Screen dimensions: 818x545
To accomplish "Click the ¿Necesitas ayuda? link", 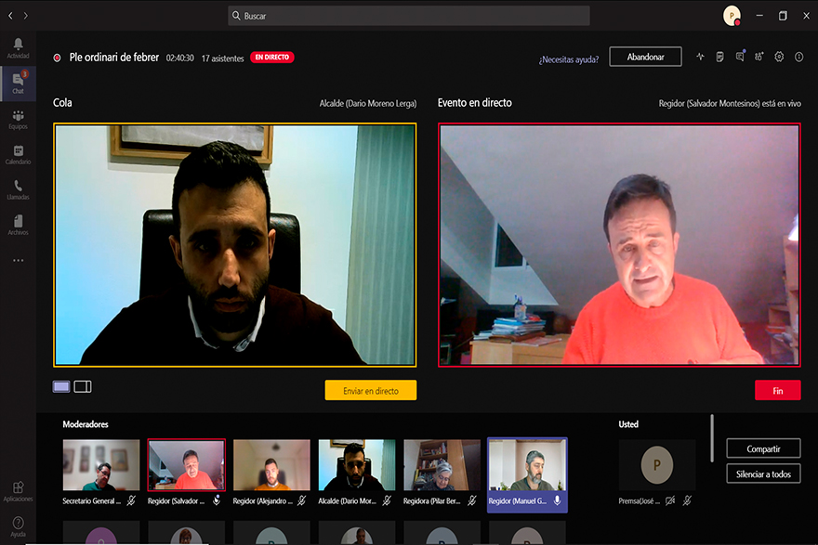I will 568,58.
